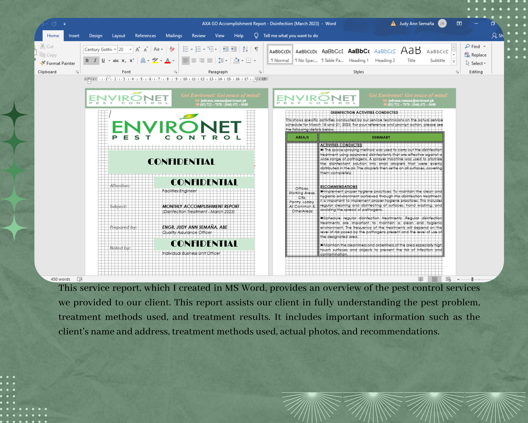Open the References tab

tap(145, 36)
